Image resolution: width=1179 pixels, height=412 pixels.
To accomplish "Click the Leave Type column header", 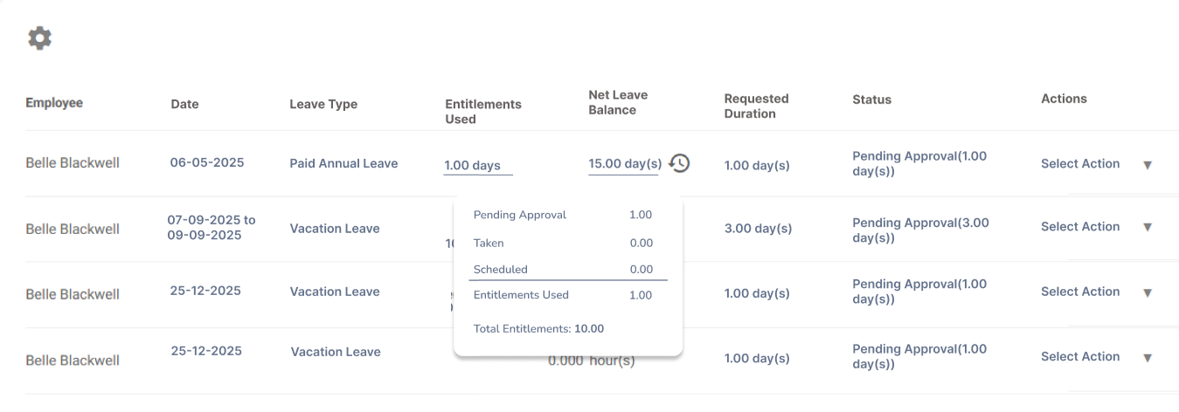I will click(323, 104).
